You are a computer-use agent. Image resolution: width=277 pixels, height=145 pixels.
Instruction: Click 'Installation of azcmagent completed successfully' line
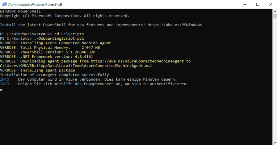coord(54,75)
